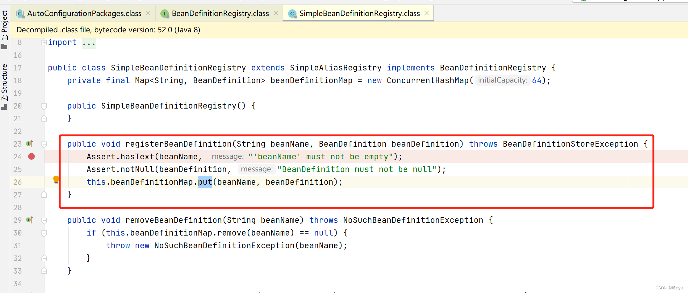Click 'SimpleAliasRegistry' in class declaration
This screenshot has width=688, height=293.
point(336,68)
